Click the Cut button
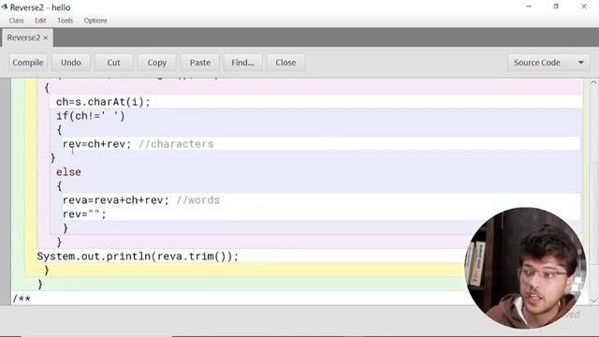This screenshot has width=599, height=337. 113,63
